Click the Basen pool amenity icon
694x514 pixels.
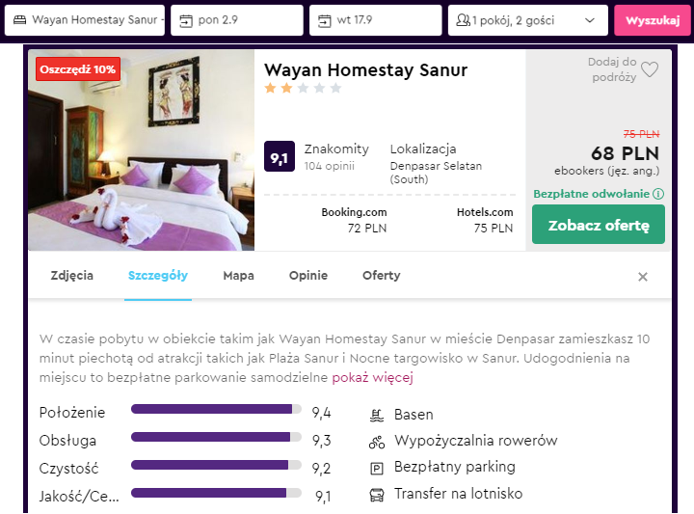(x=377, y=416)
